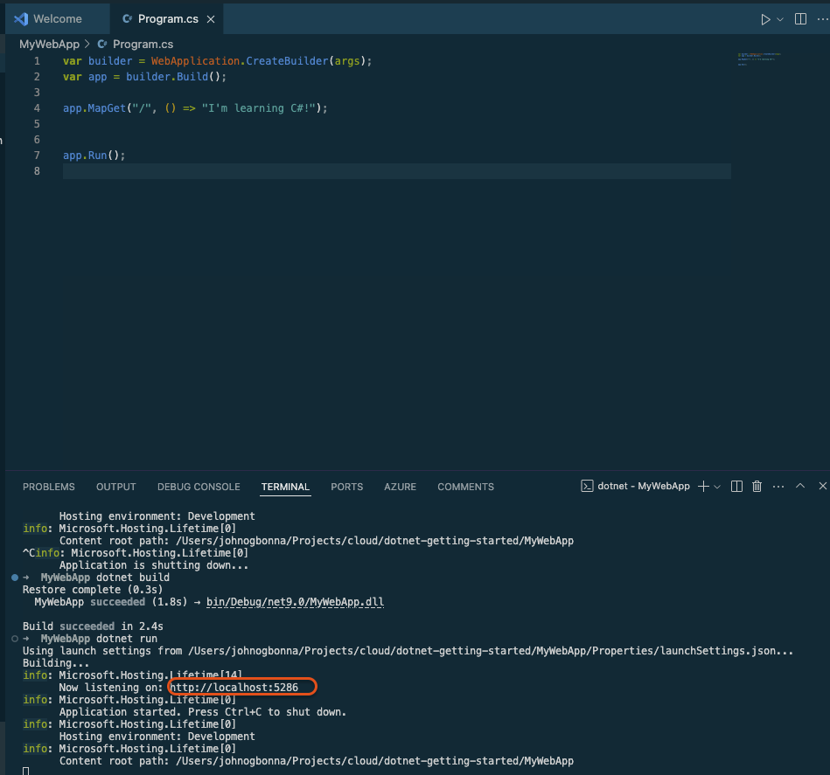Open the Output panel tab
The width and height of the screenshot is (830, 775).
click(116, 487)
